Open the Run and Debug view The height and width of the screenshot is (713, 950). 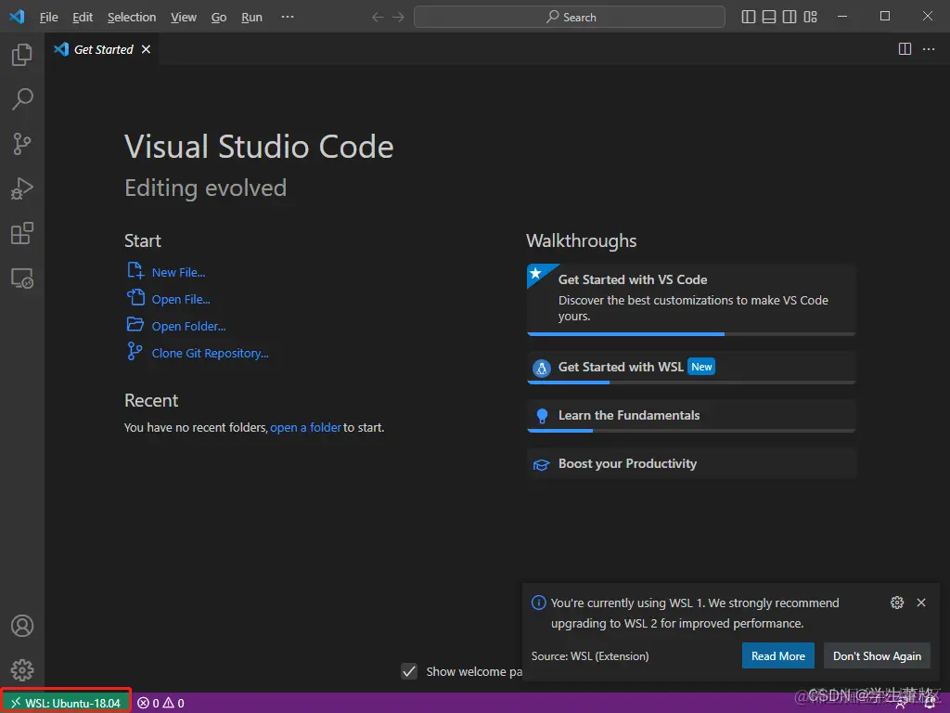point(22,188)
